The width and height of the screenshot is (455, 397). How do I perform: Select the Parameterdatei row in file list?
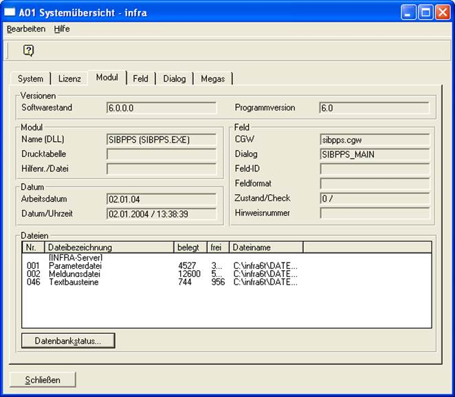click(73, 265)
